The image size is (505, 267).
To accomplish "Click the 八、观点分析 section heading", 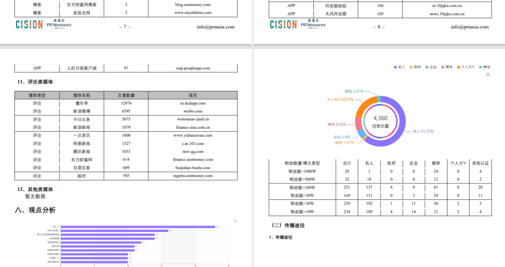I will tap(36, 210).
